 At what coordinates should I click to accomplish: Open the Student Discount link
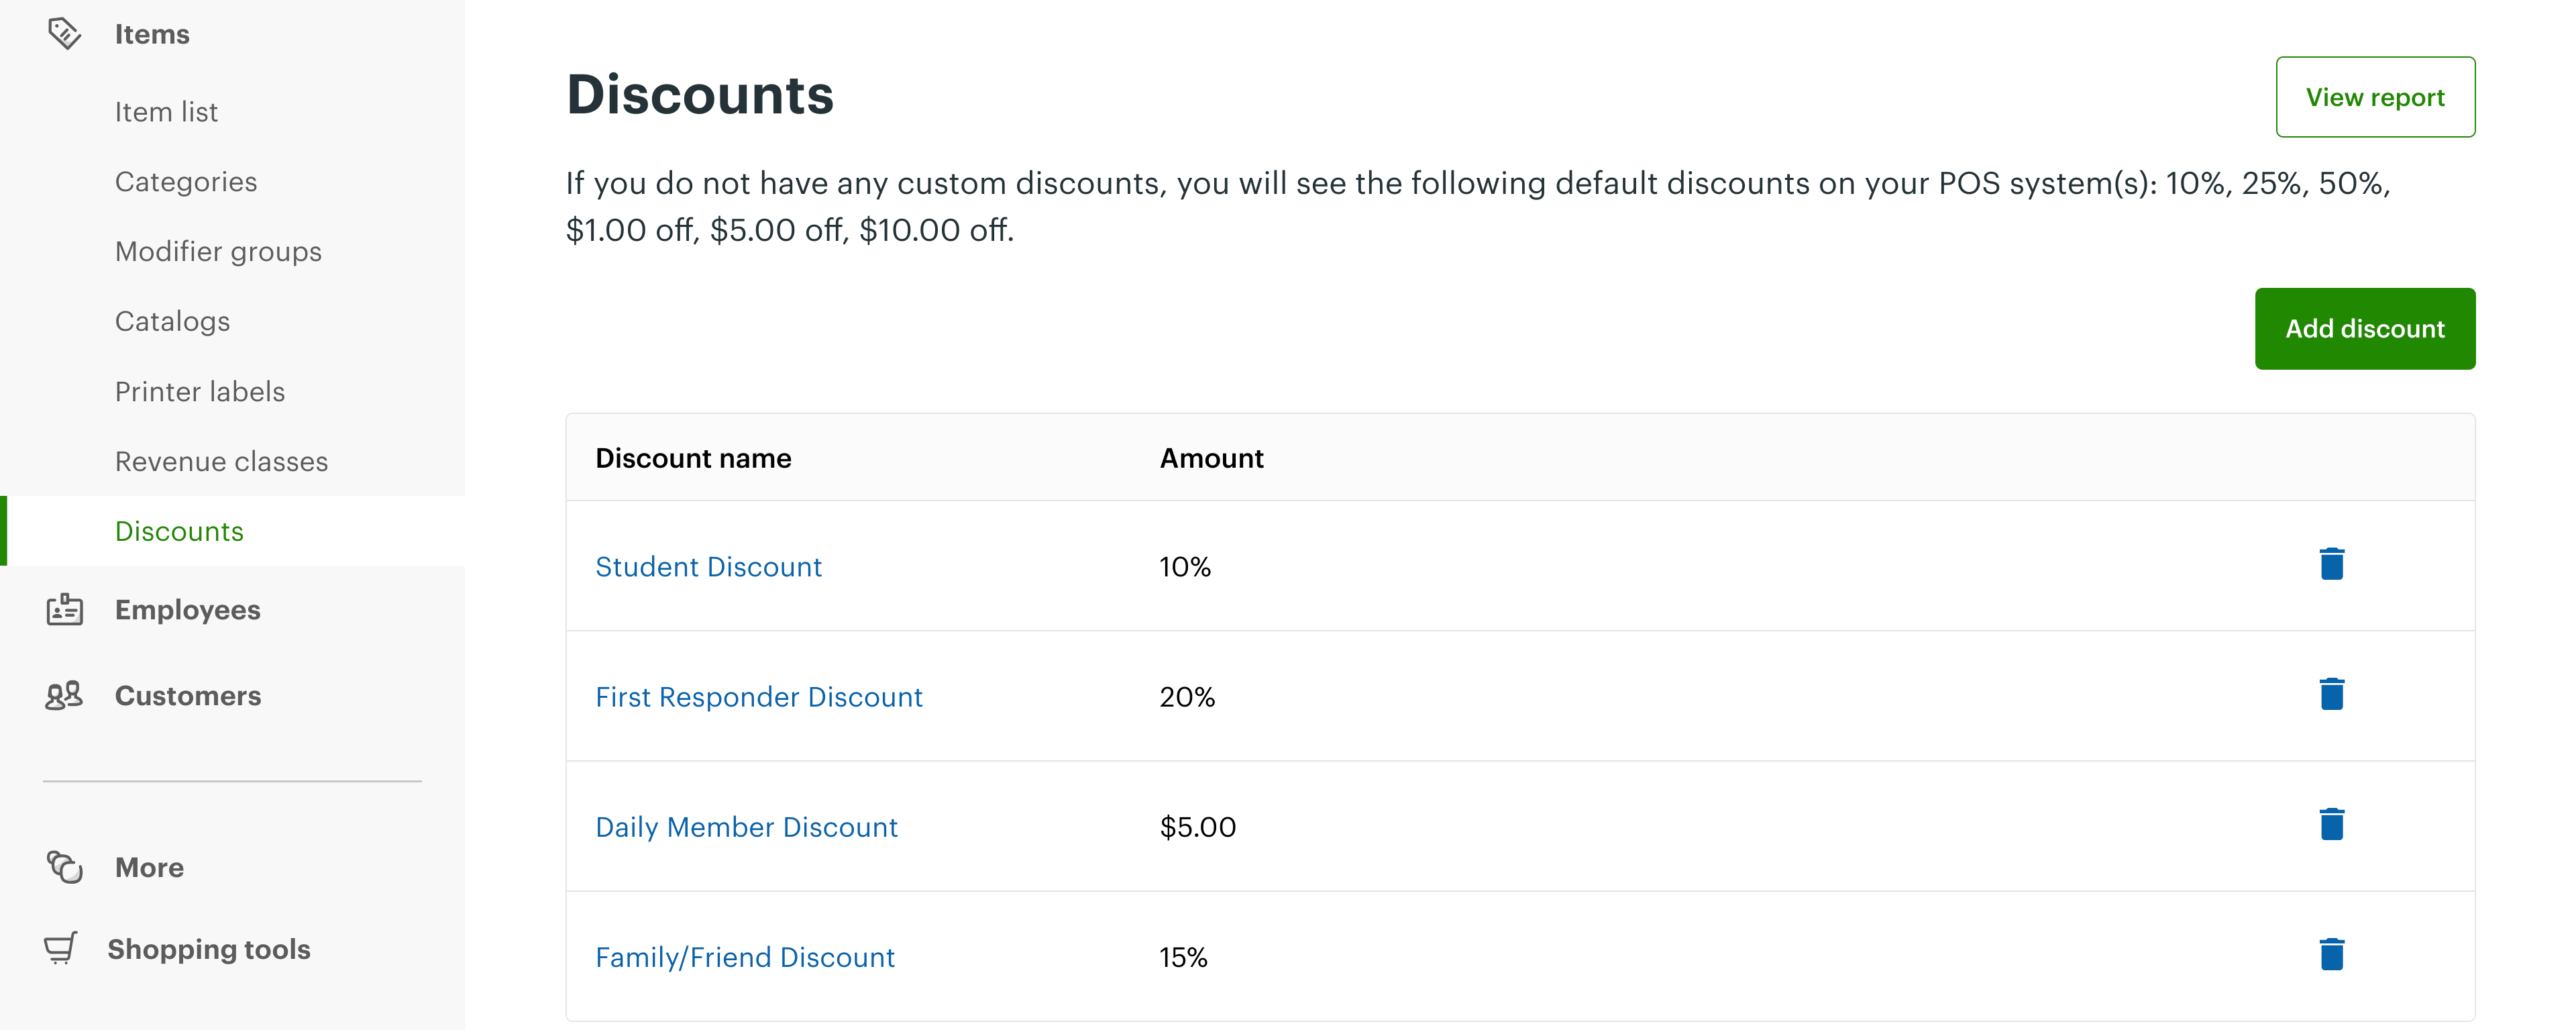(708, 567)
